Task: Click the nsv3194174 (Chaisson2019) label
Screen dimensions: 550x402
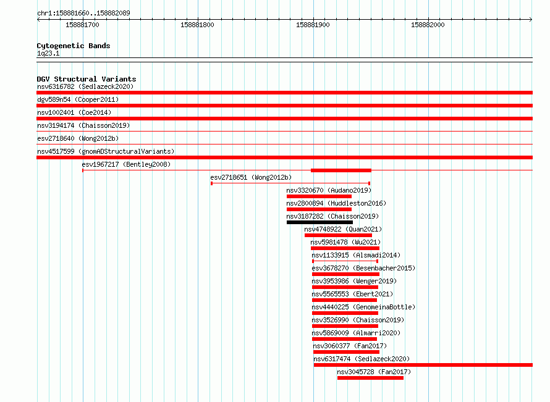Action: tap(83, 125)
